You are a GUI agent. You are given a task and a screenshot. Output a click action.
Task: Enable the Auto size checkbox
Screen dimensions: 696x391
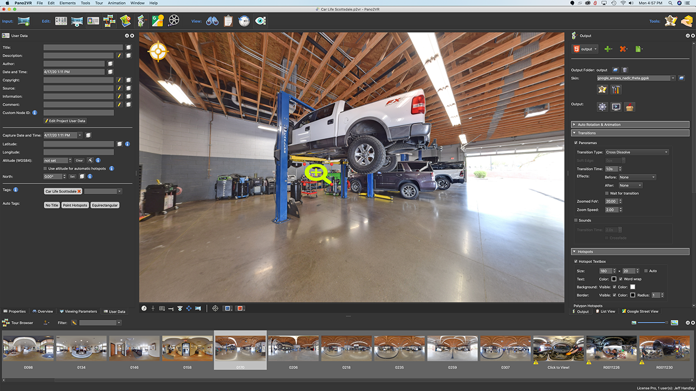tap(646, 271)
